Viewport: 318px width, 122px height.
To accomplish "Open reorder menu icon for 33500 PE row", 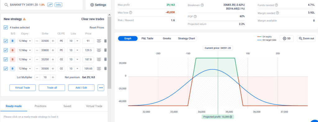I will pos(99,41).
